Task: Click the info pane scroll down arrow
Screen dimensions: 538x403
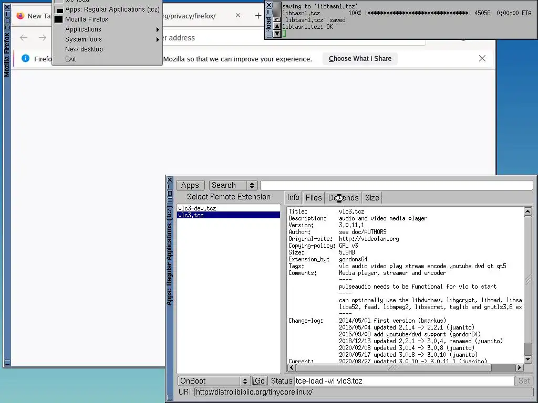Action: tap(528, 359)
